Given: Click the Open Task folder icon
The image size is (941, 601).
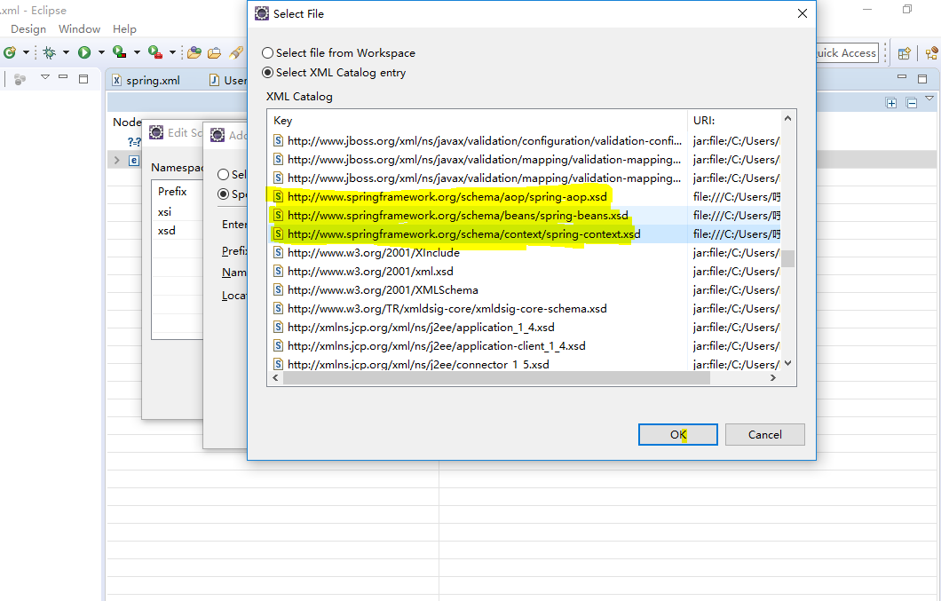Looking at the screenshot, I should (214, 53).
